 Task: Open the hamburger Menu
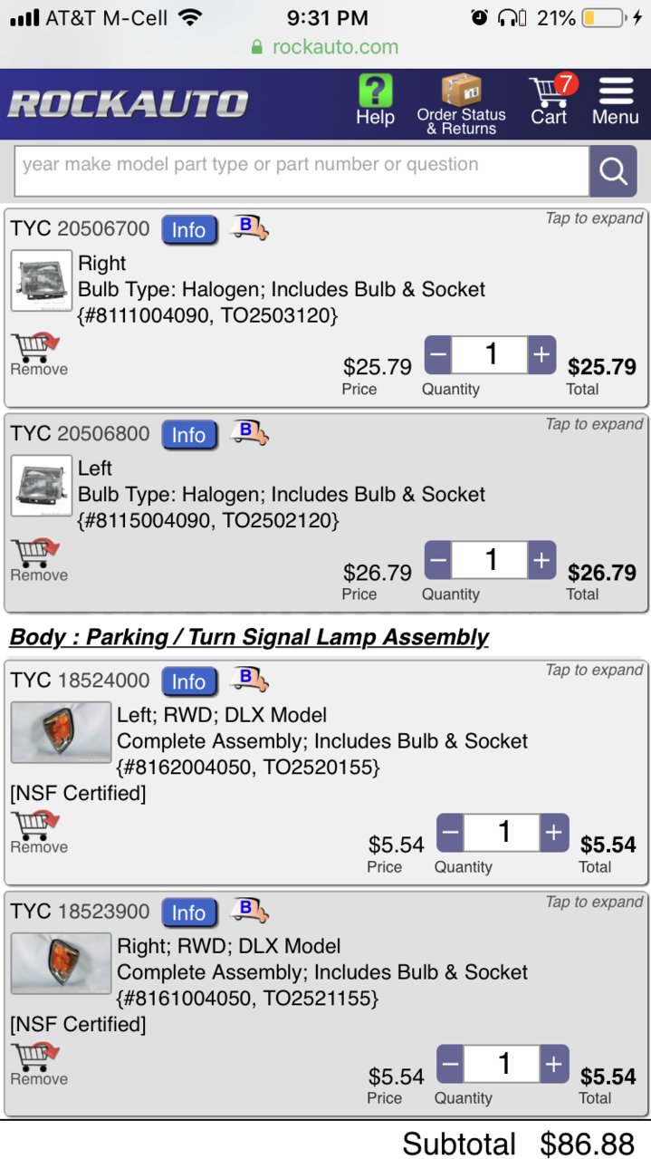point(616,101)
